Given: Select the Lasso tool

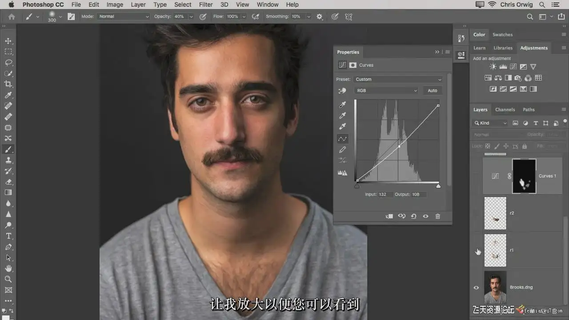Looking at the screenshot, I should (x=8, y=62).
